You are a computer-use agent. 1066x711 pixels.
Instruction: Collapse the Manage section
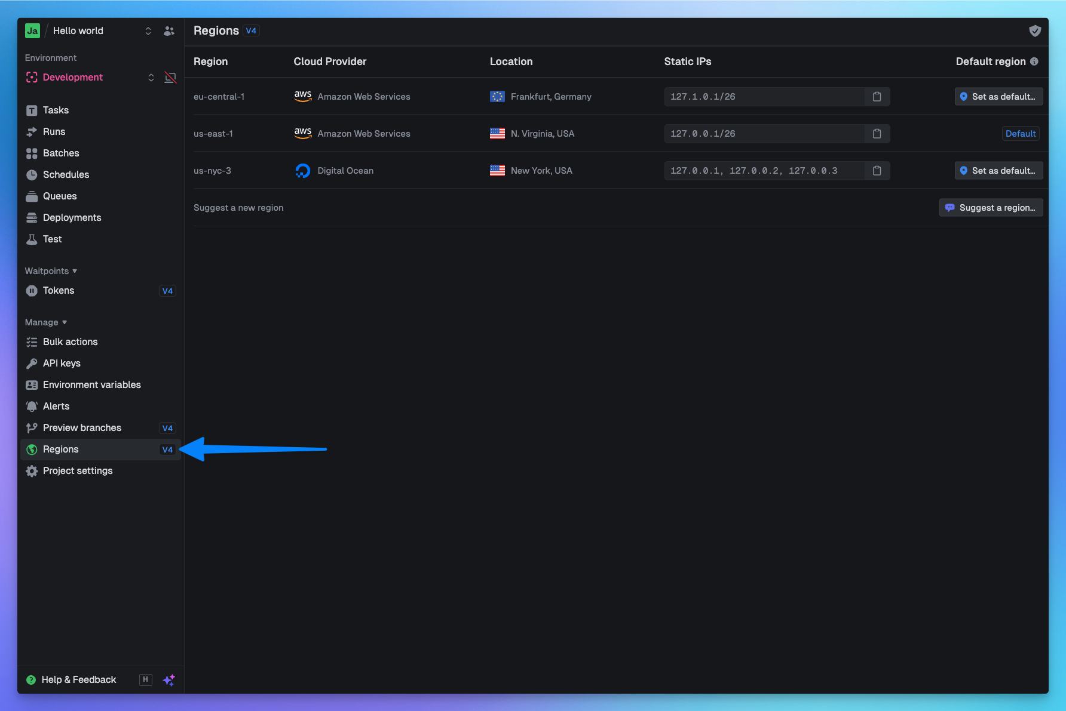pos(46,322)
